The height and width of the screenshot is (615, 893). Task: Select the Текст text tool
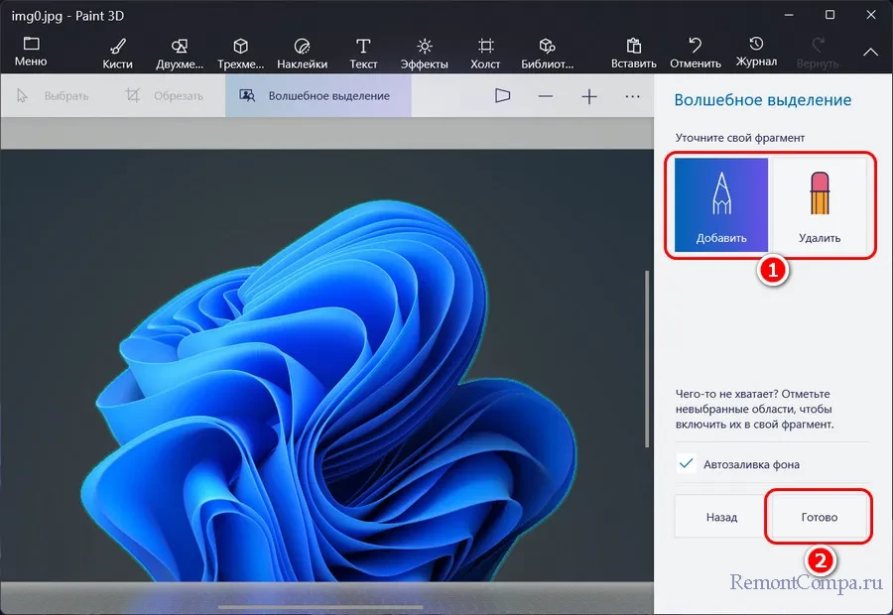tap(363, 53)
